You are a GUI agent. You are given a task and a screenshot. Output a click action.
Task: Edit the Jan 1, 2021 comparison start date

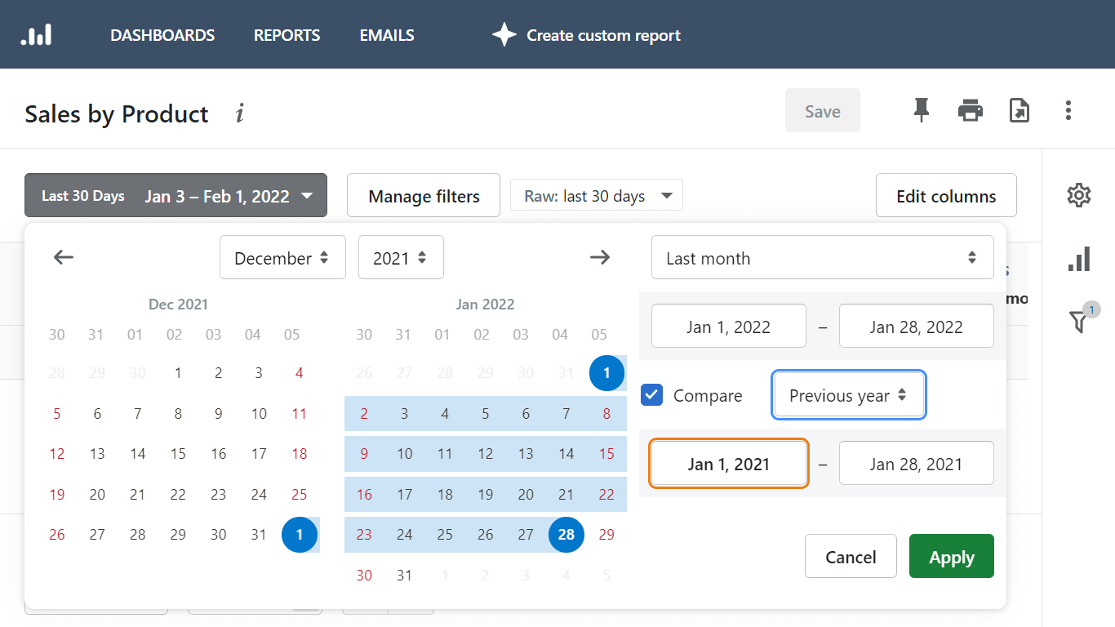(x=728, y=463)
